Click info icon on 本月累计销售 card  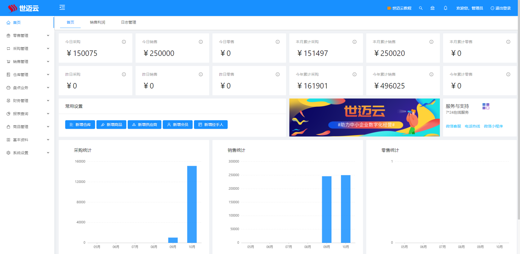[431, 42]
